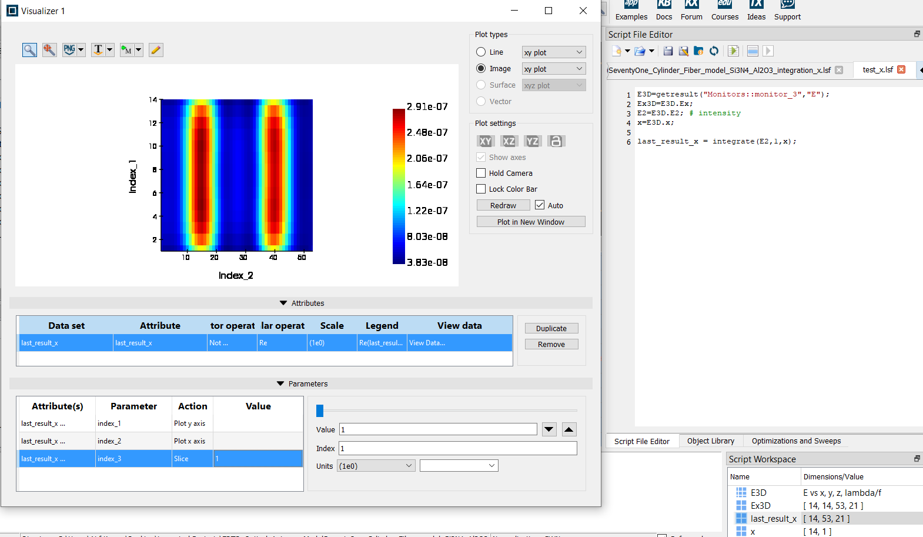Open the Units (1e0) dropdown
This screenshot has width=923, height=537.
coord(376,466)
